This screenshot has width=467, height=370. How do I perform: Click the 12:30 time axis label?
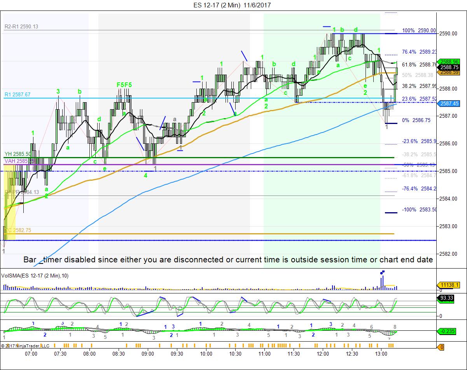pyautogui.click(x=352, y=354)
